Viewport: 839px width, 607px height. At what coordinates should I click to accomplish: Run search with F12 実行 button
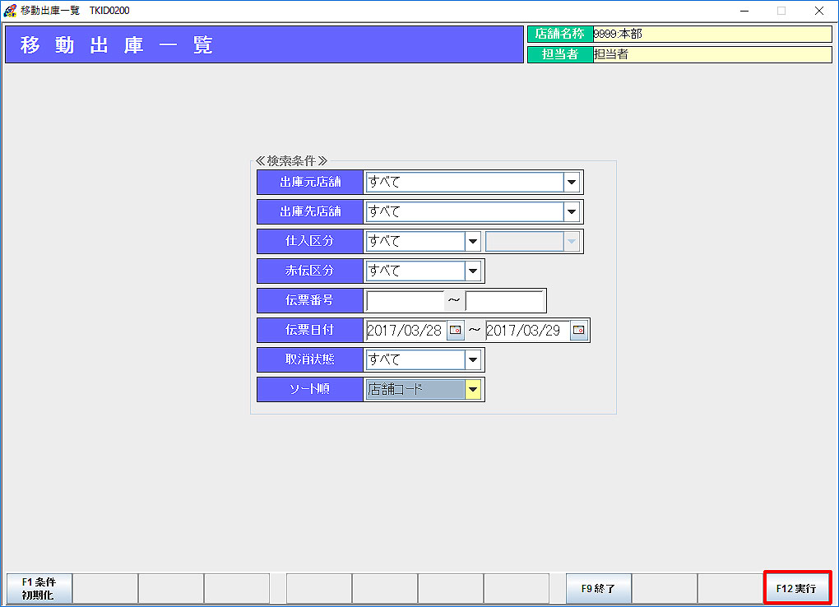point(797,588)
